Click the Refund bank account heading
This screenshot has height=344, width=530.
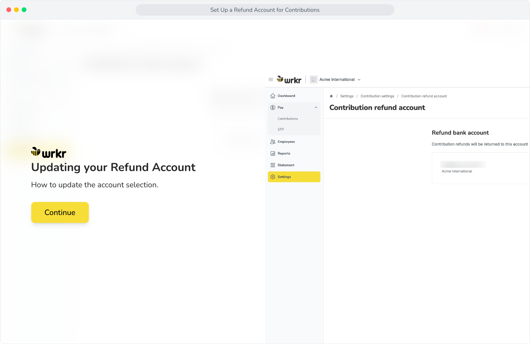pos(460,133)
